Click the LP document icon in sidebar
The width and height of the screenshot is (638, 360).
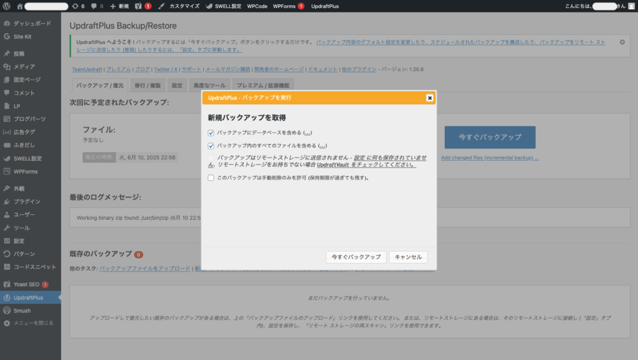pyautogui.click(x=7, y=106)
